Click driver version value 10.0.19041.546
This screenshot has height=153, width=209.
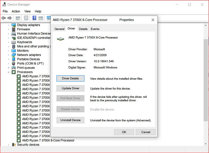pos(104,61)
